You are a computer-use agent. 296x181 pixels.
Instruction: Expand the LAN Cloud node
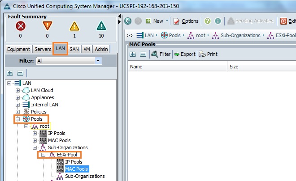17,90
